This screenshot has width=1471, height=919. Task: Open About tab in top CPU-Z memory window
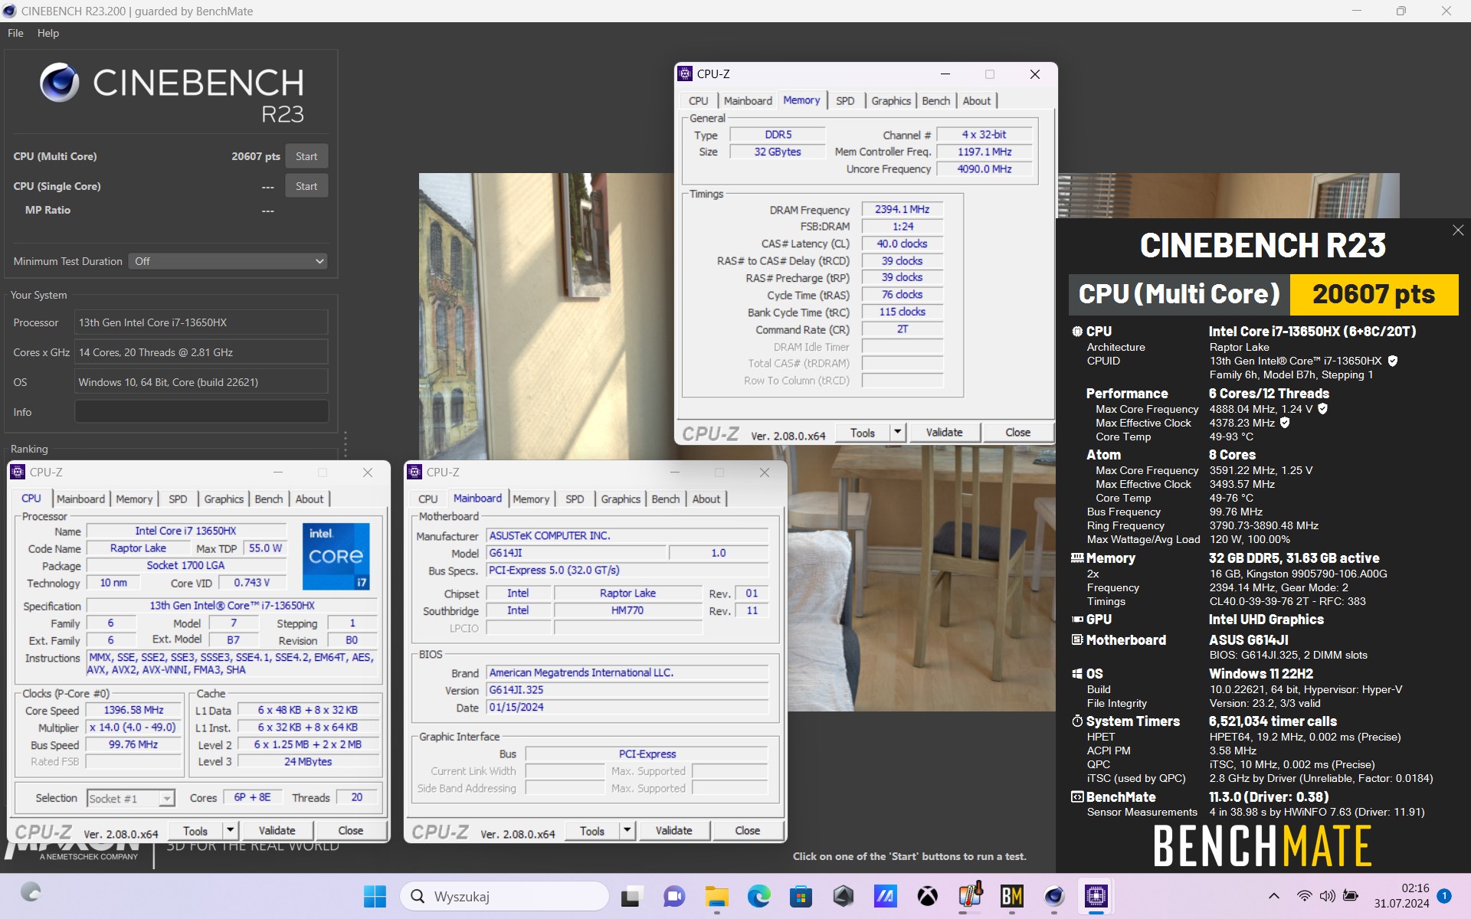[x=976, y=100]
